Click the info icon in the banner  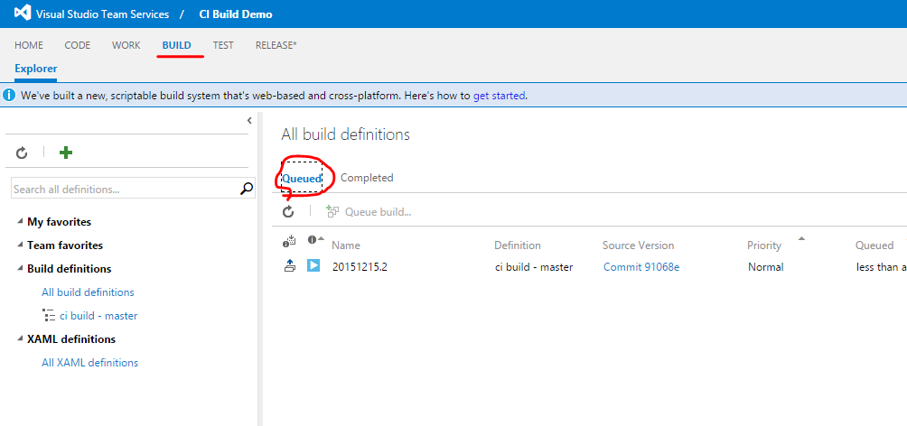9,96
